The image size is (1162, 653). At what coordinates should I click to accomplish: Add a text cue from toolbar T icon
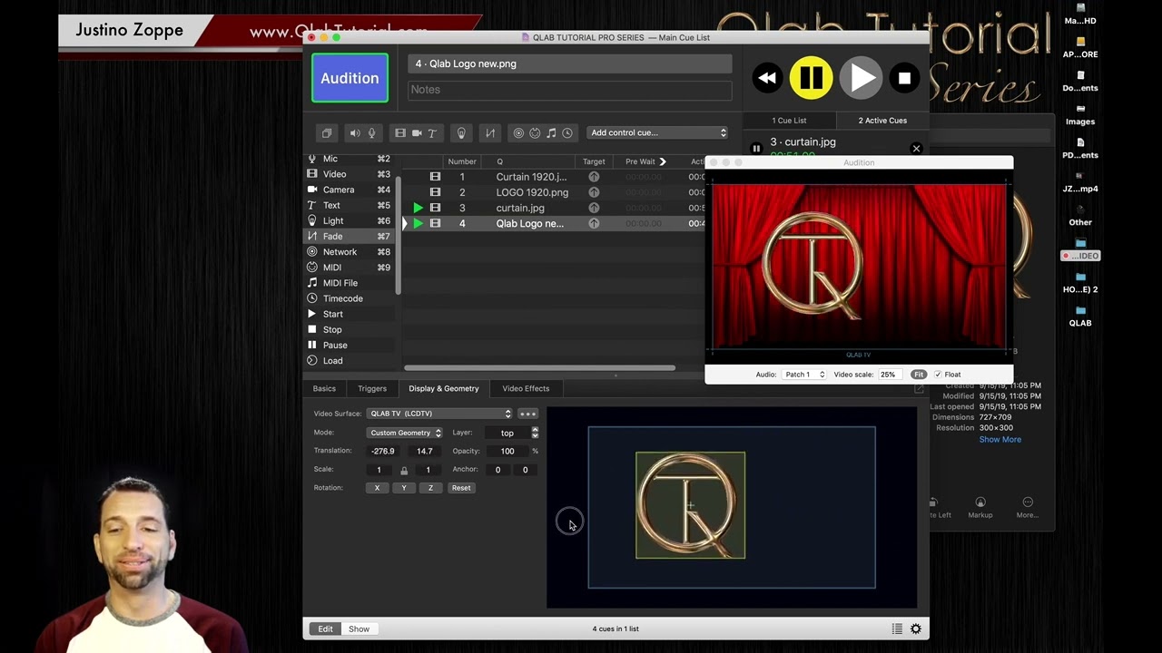pos(432,133)
